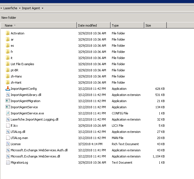Click the CONFIG File type cell
This screenshot has width=194, height=179.
click(120, 113)
